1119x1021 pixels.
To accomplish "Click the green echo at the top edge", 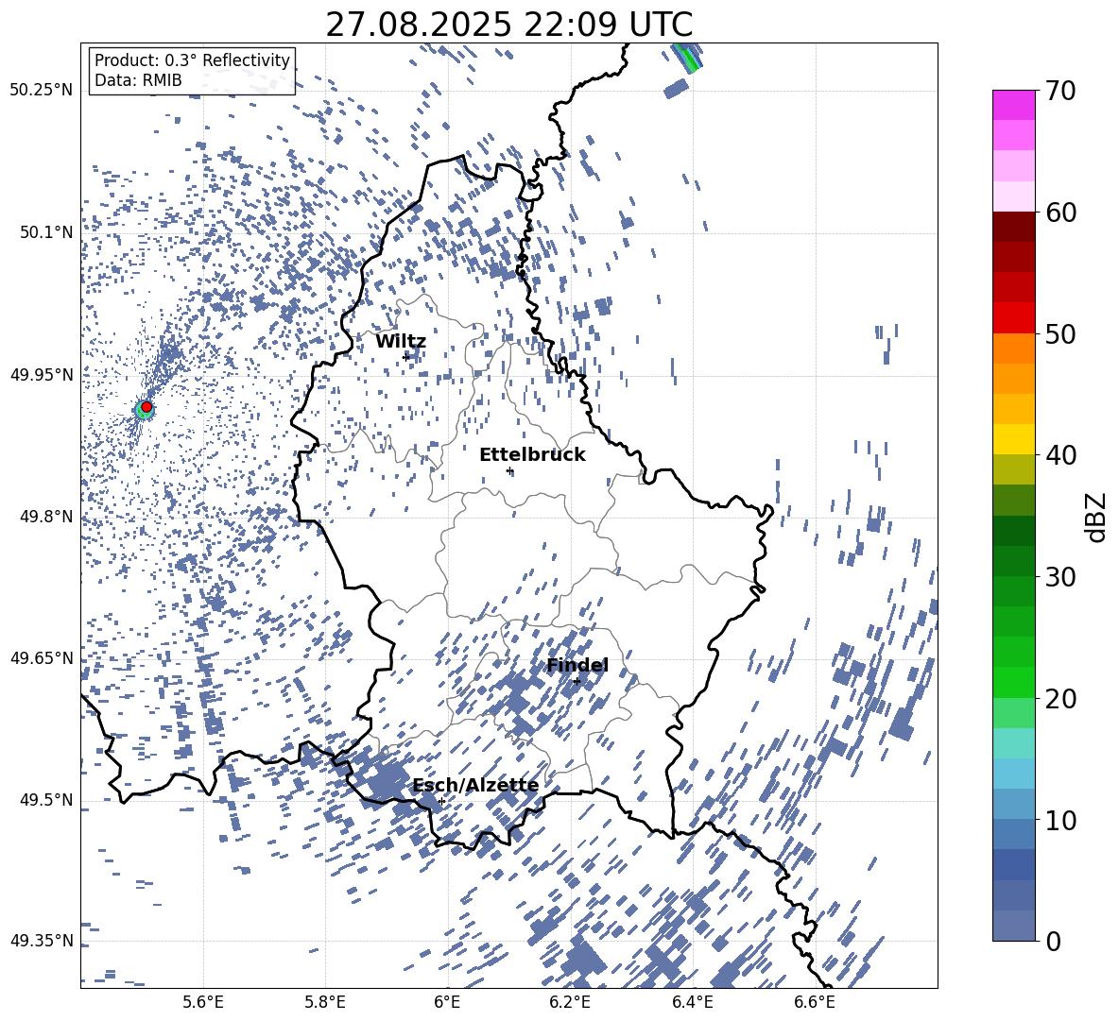I will 687,57.
